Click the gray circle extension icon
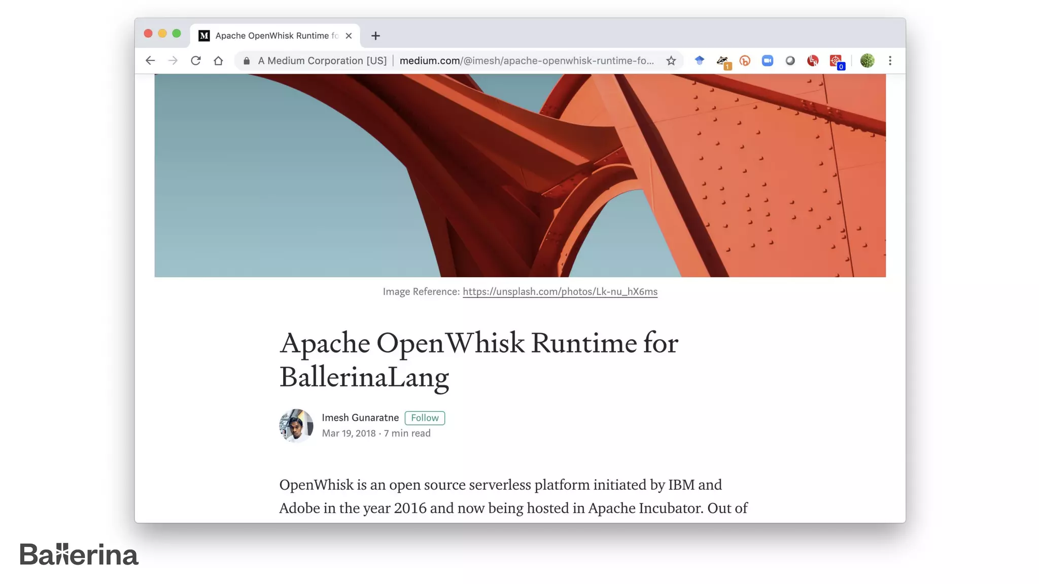The image size is (1039, 584). [x=790, y=61]
